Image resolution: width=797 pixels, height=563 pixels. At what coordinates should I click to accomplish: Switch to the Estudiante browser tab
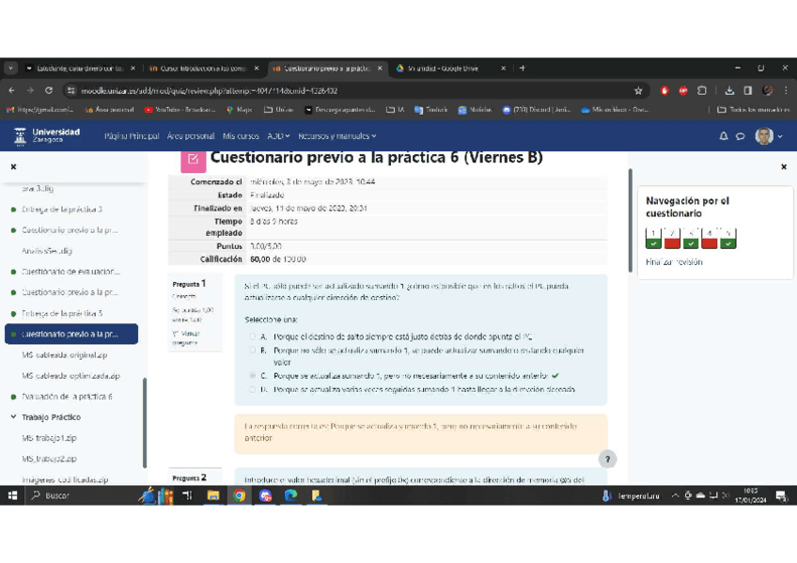tap(80, 68)
